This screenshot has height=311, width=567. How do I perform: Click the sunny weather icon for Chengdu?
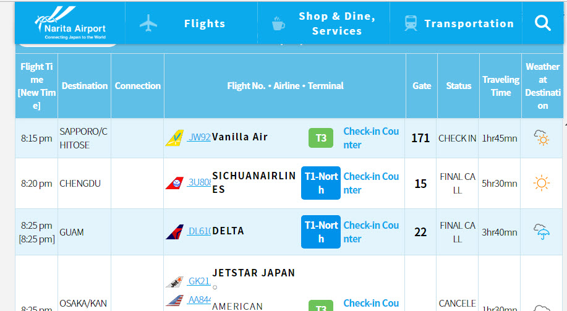[x=542, y=183]
